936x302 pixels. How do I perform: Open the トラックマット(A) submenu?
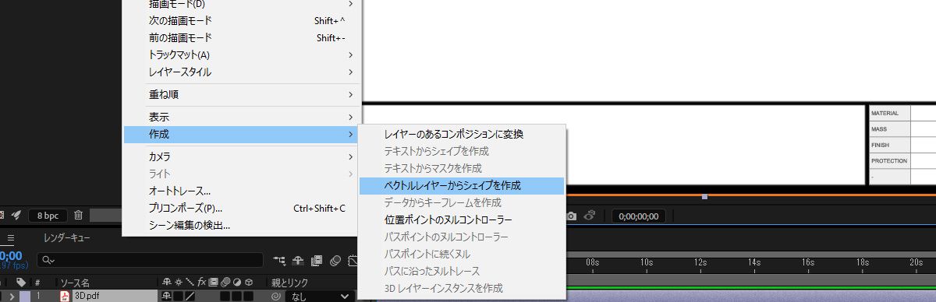pos(242,54)
